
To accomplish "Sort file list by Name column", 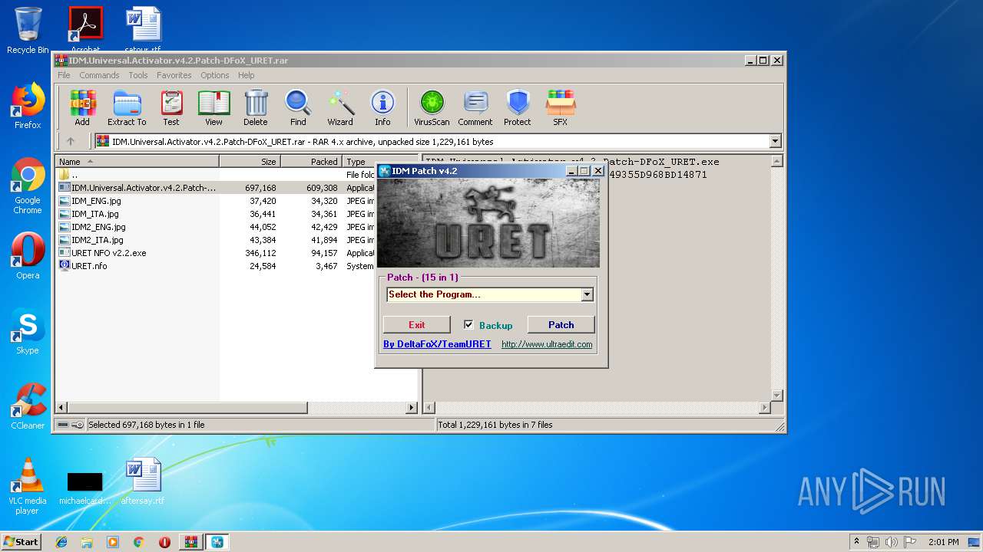I will coord(137,161).
